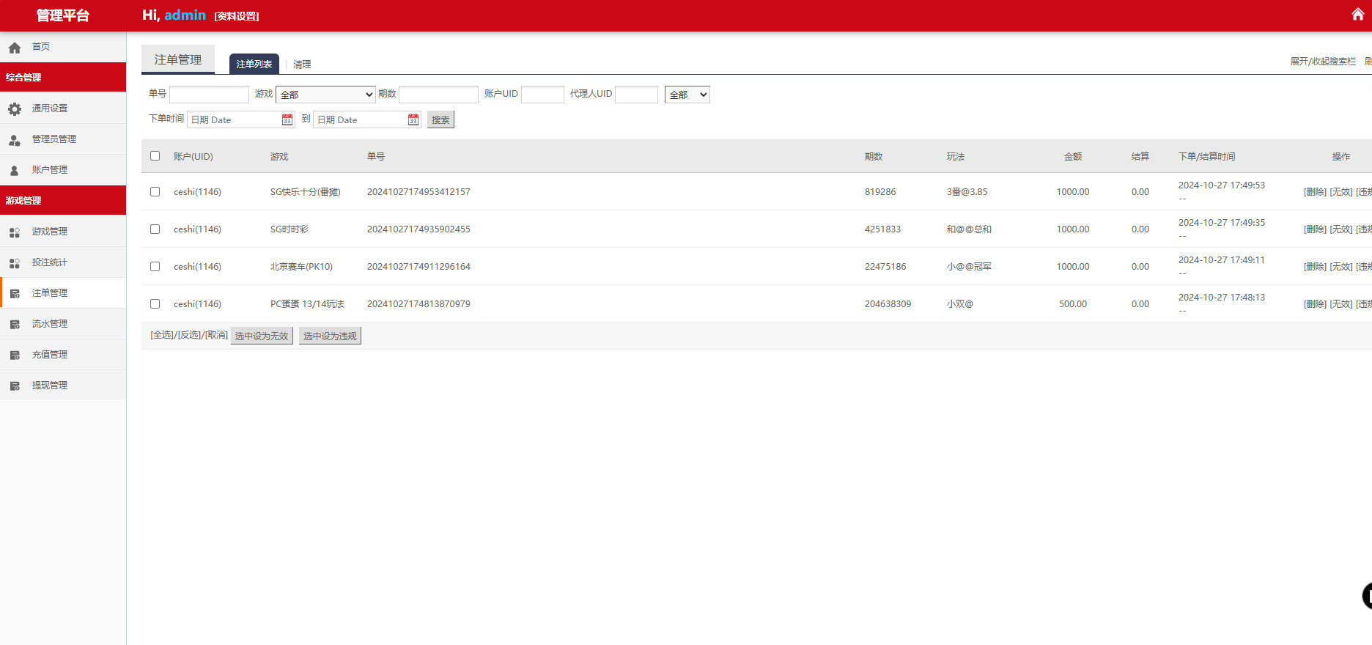Focus the 单号 input field
1372x645 pixels.
(209, 95)
